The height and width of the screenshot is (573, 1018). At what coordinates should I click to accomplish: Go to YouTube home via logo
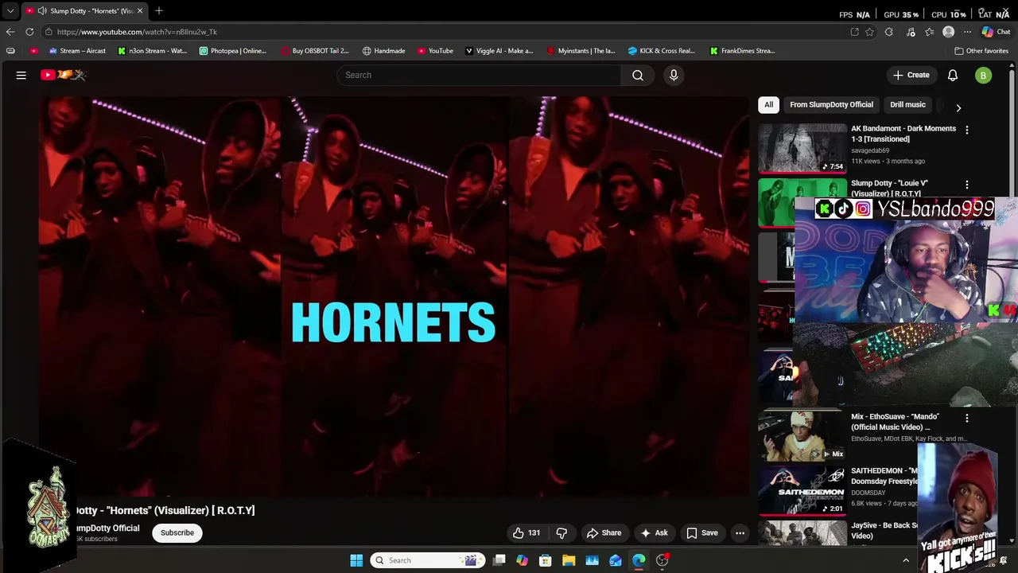pos(64,75)
